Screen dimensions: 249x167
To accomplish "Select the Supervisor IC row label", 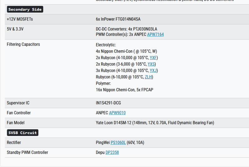I will click(x=18, y=103).
